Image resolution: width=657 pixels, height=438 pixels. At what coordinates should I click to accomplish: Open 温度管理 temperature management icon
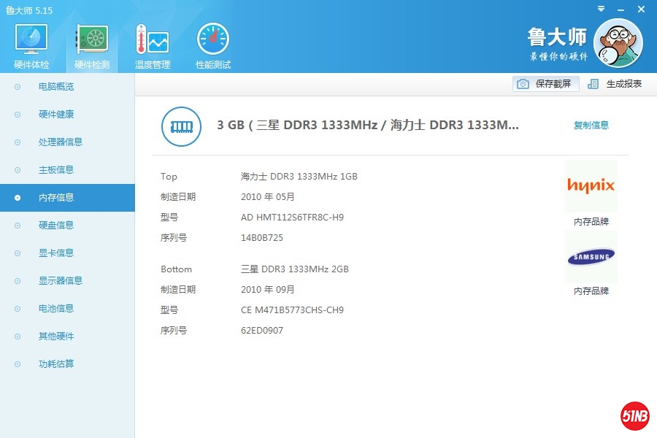coord(152,40)
